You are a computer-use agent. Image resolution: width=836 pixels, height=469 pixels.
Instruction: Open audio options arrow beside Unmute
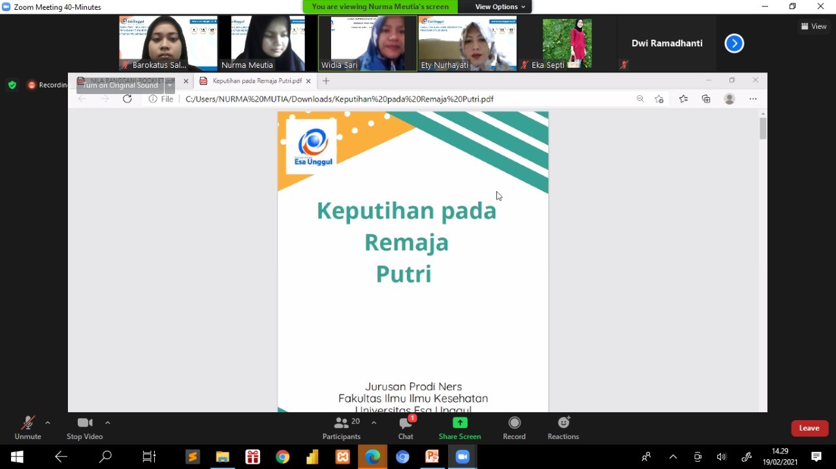48,423
